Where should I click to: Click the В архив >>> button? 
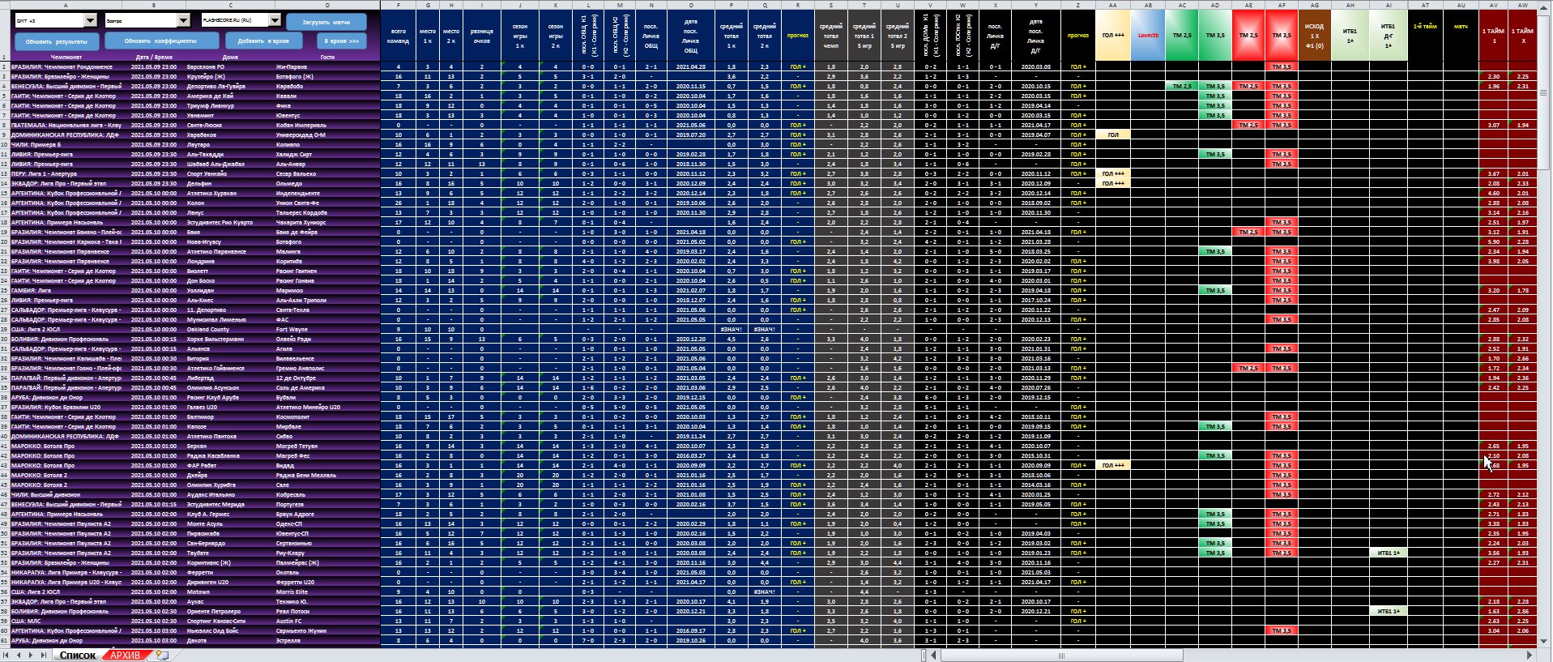pyautogui.click(x=341, y=41)
